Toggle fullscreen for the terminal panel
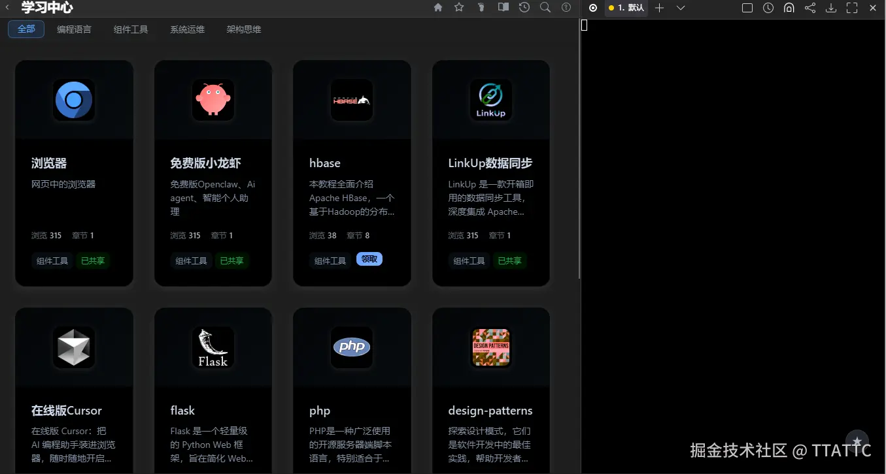Screen dimensions: 886x474 coord(852,8)
